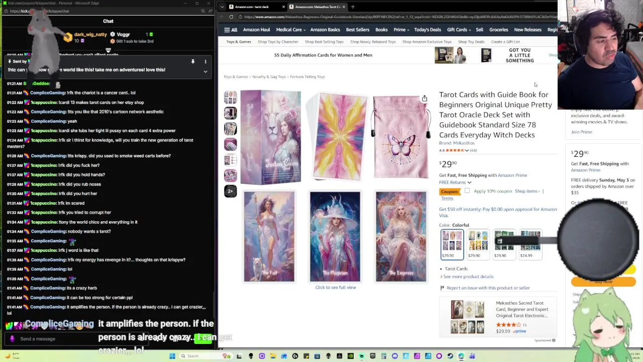The height and width of the screenshot is (362, 643).
Task: Open a new browser tab with plus
Action: pos(353,7)
